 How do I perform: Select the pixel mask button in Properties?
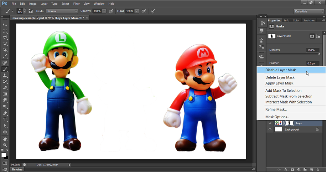[312, 36]
